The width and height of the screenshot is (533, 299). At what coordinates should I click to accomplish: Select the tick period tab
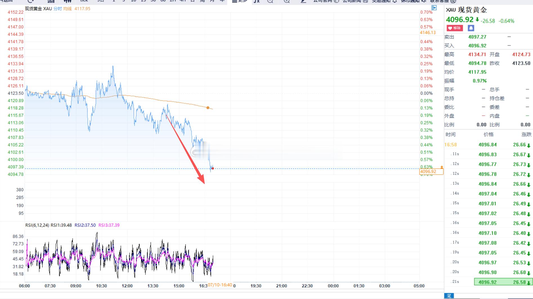[84, 1]
